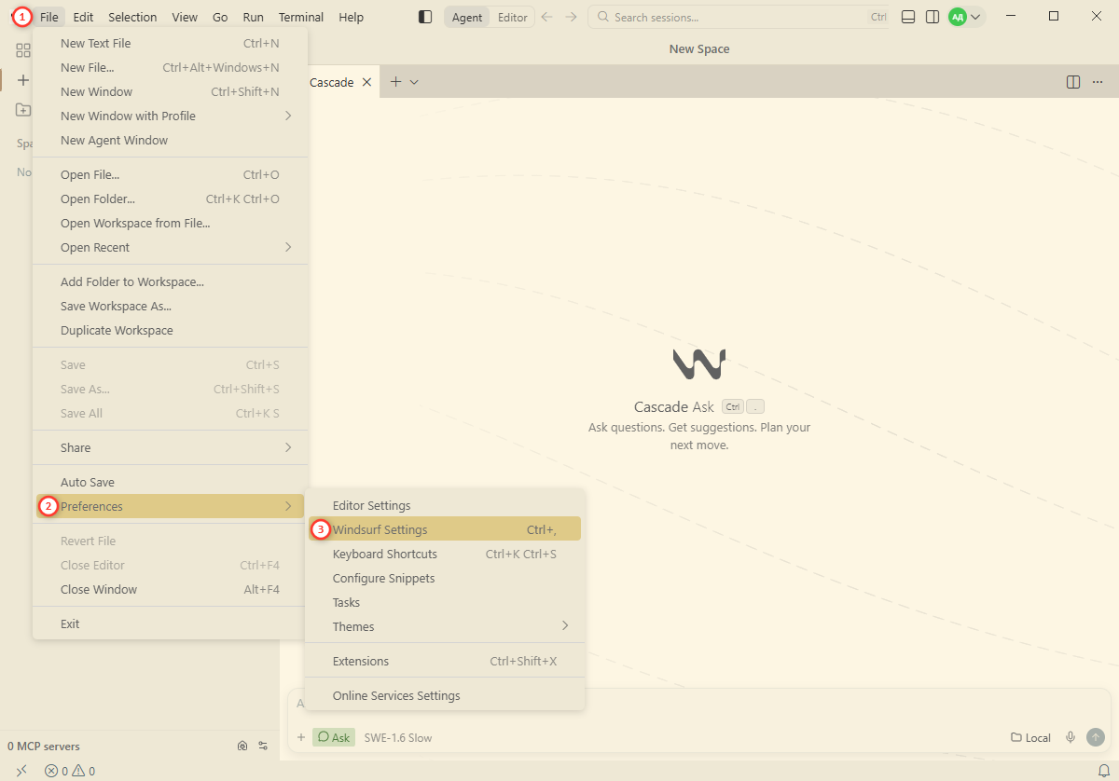Toggle the primary side bar icon in title bar

[x=425, y=17]
